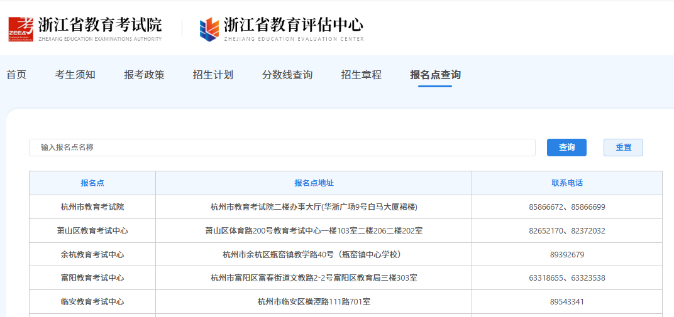Click the 报名点地址 column header
The width and height of the screenshot is (674, 317).
point(314,183)
